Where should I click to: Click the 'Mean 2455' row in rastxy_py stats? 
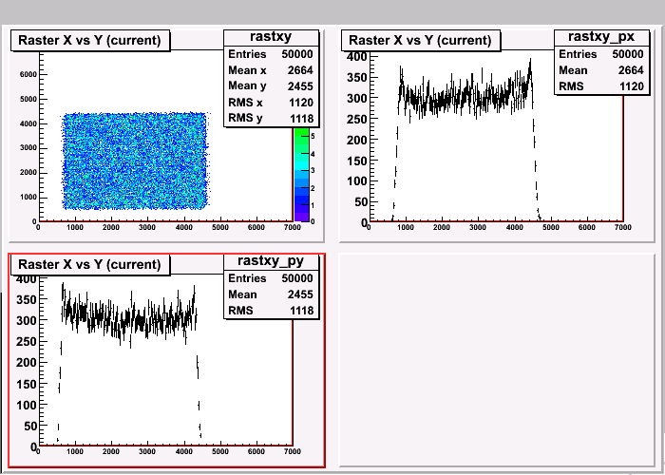(271, 294)
